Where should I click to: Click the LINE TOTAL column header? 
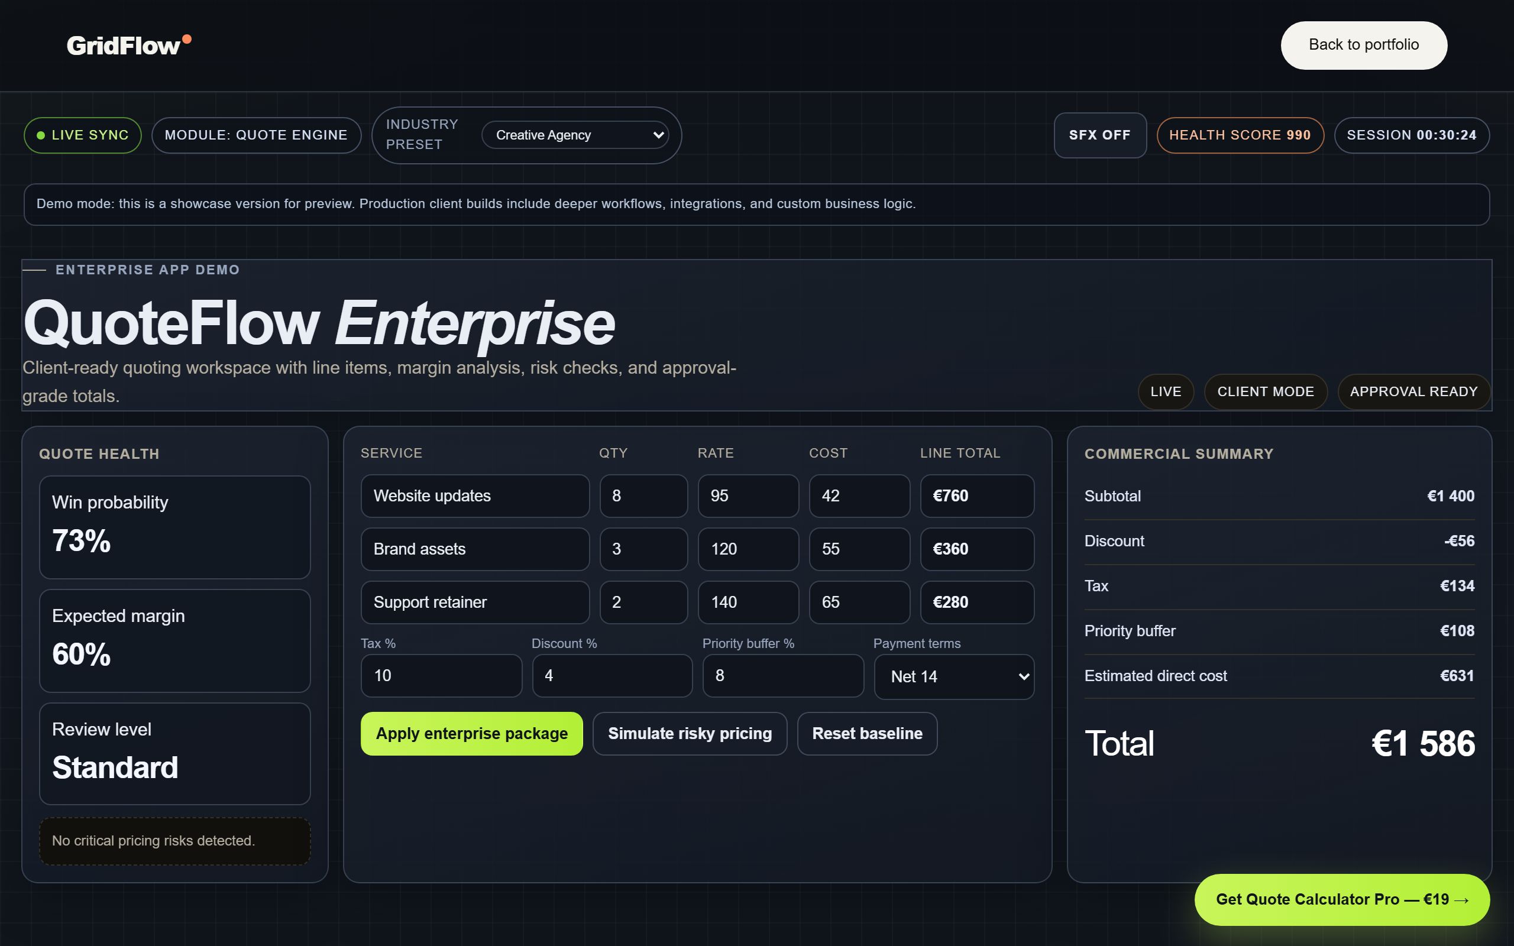[960, 453]
